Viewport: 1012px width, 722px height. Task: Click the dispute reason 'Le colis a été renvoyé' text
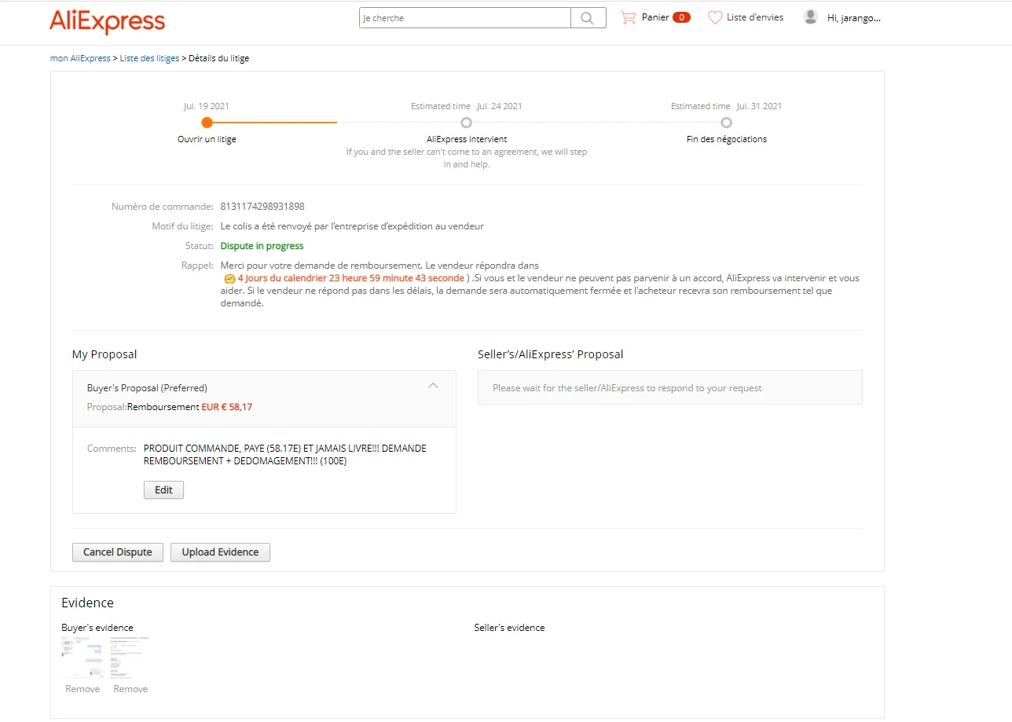point(352,226)
